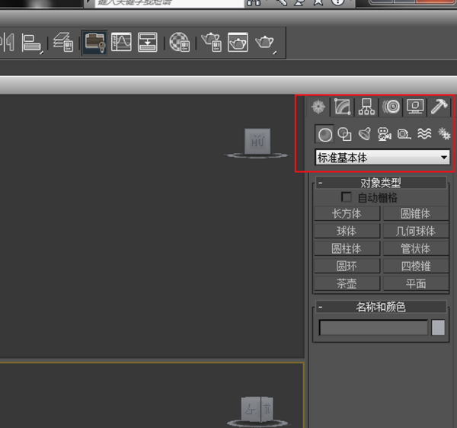Click the 圆锥体 button

[x=416, y=214]
